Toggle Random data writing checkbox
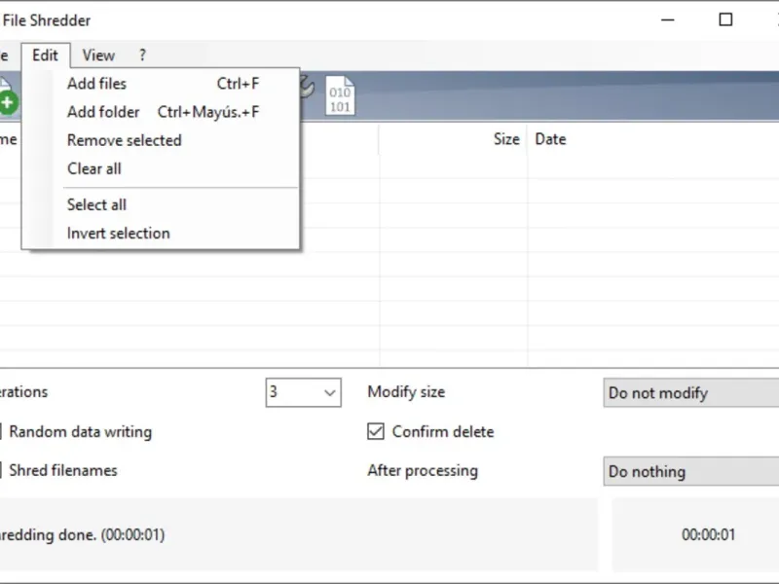This screenshot has height=584, width=779. [2, 431]
